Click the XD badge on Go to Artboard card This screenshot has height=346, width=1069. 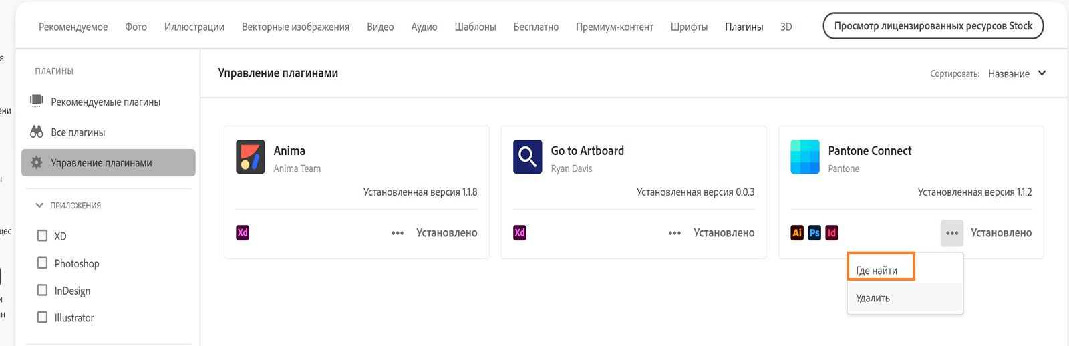[520, 232]
